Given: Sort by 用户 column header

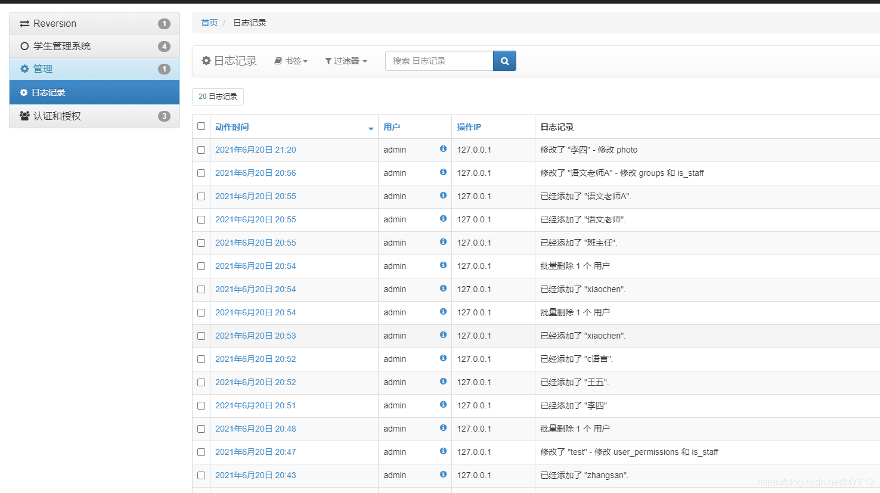Looking at the screenshot, I should click(392, 127).
